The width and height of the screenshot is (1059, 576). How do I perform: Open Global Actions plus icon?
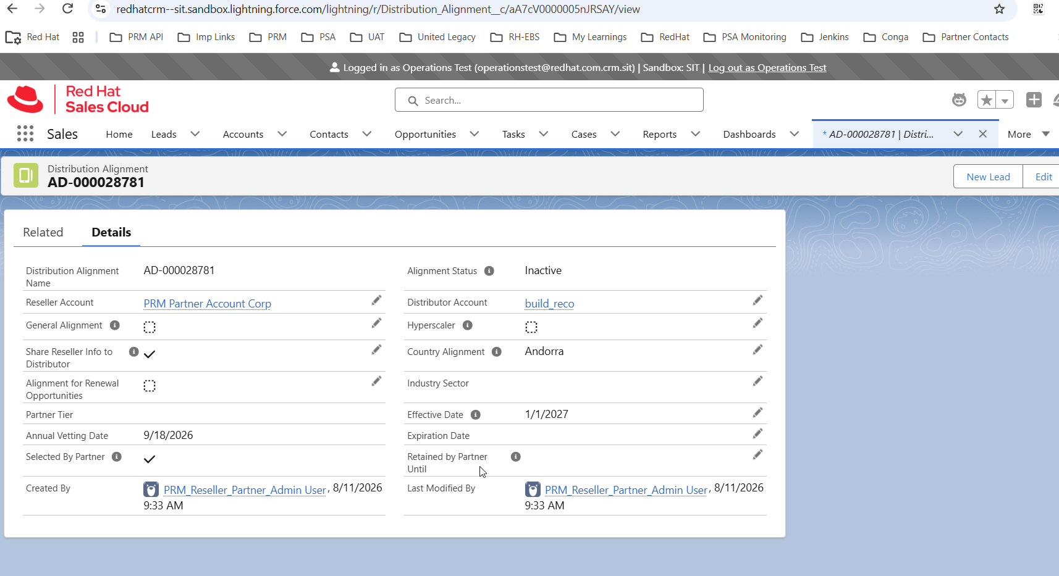coord(1034,99)
